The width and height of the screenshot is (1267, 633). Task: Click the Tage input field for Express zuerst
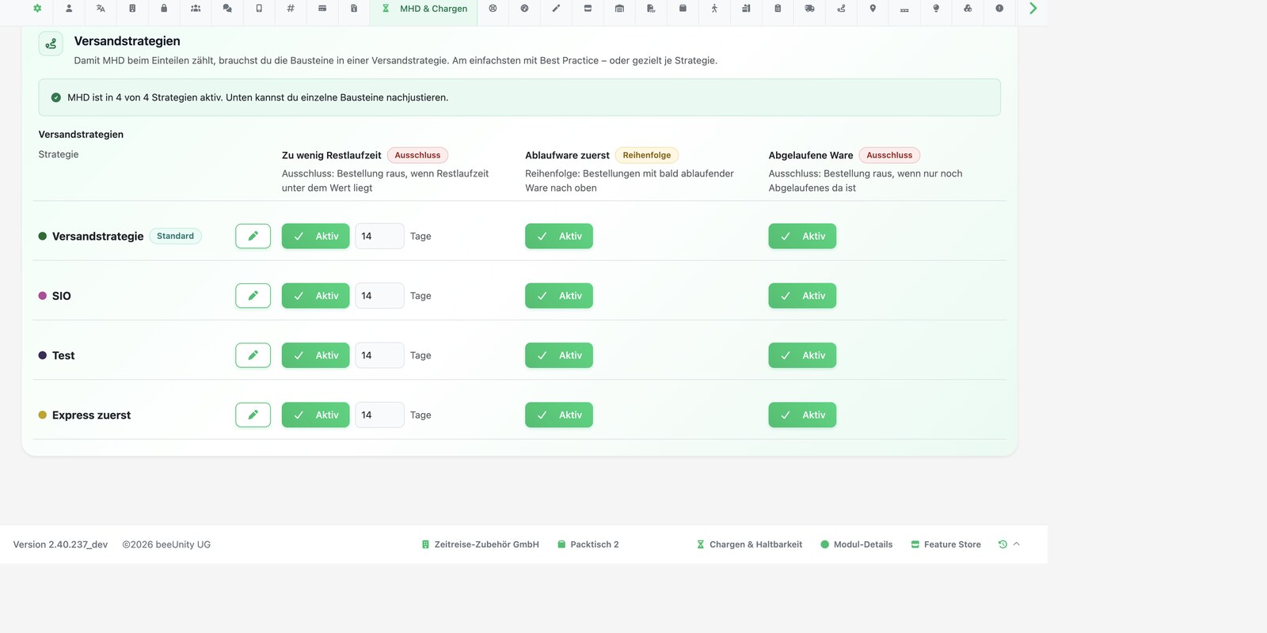379,415
